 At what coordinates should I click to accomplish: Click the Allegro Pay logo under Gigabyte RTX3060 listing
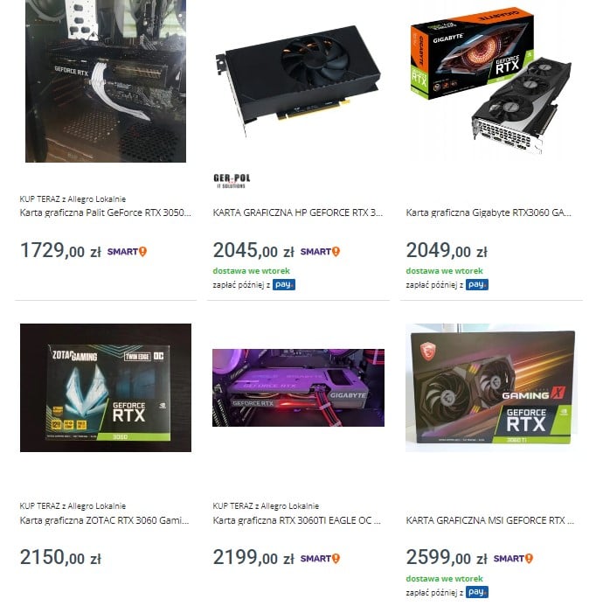tap(477, 285)
